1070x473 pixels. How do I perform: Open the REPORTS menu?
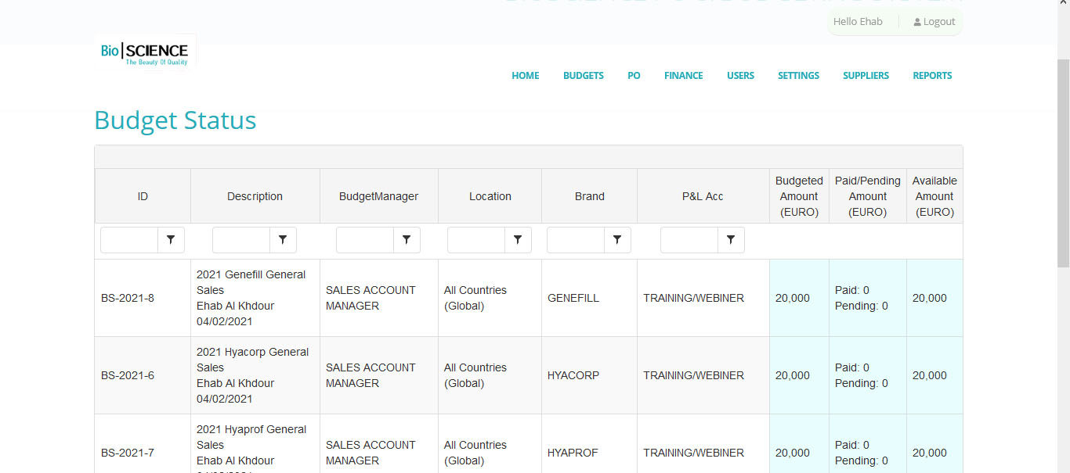[x=932, y=76]
